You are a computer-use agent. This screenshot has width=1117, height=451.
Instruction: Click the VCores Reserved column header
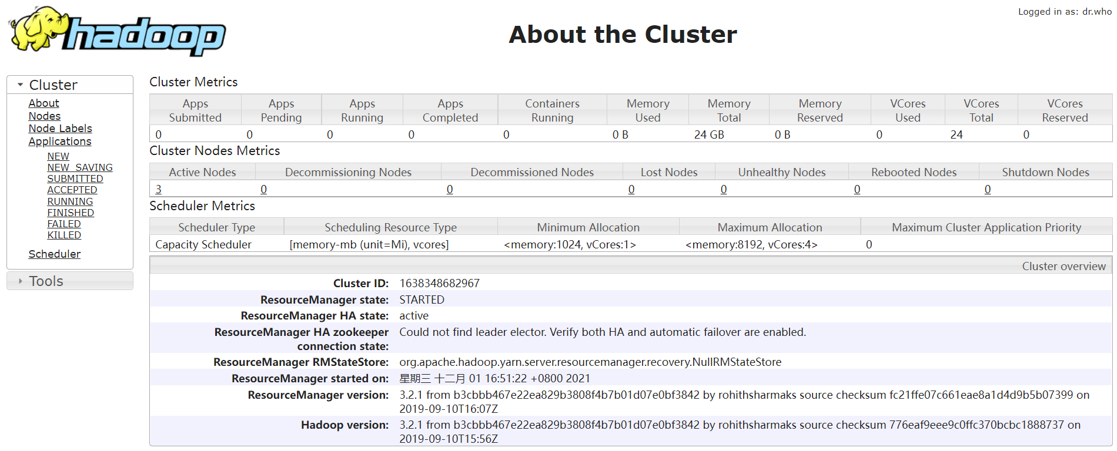(x=1065, y=110)
